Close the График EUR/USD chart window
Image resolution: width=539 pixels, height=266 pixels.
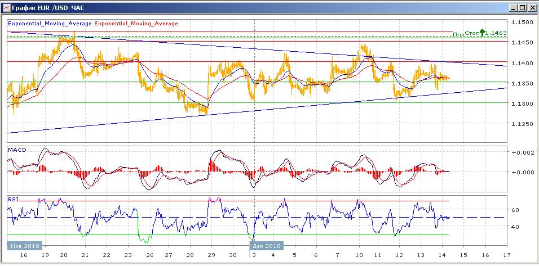tap(531, 7)
